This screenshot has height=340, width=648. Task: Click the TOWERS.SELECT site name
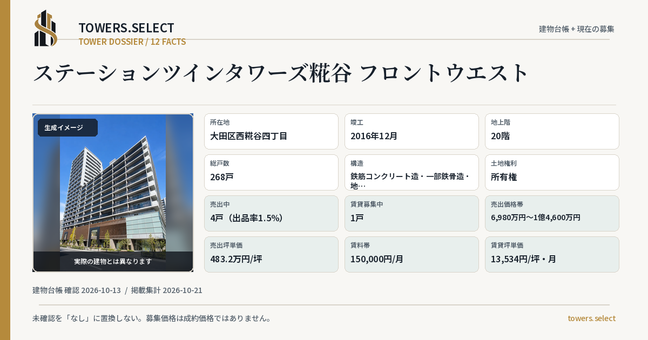126,28
